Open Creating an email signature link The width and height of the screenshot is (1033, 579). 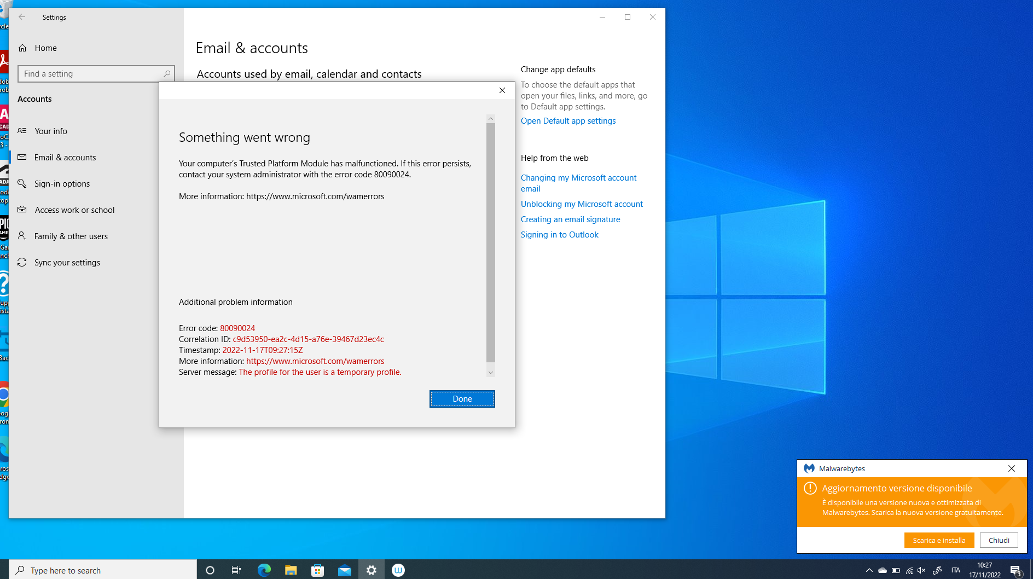pos(570,219)
